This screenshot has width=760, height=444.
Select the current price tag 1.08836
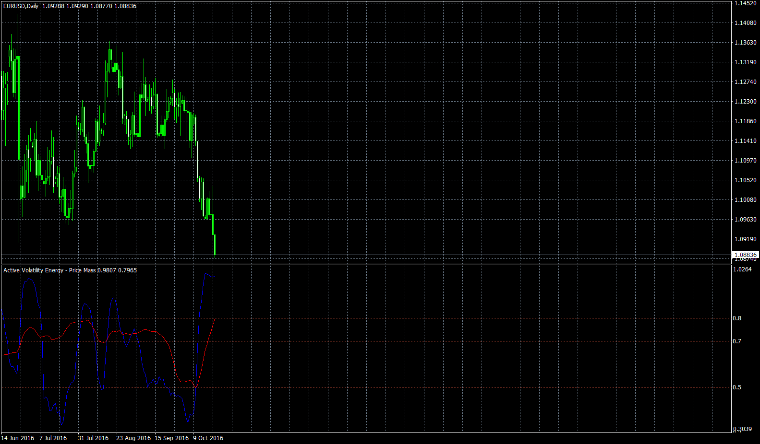click(x=745, y=255)
